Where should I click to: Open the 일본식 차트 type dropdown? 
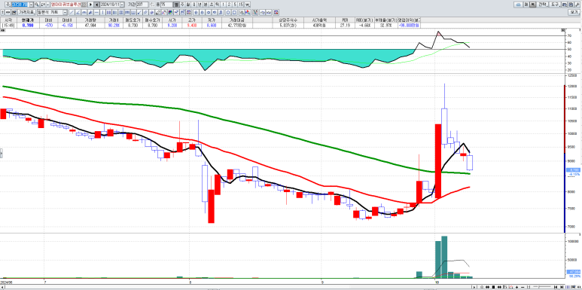pyautogui.click(x=65, y=12)
